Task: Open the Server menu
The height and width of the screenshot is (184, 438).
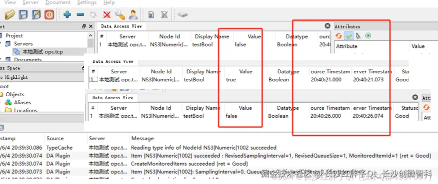Action: coord(30,2)
